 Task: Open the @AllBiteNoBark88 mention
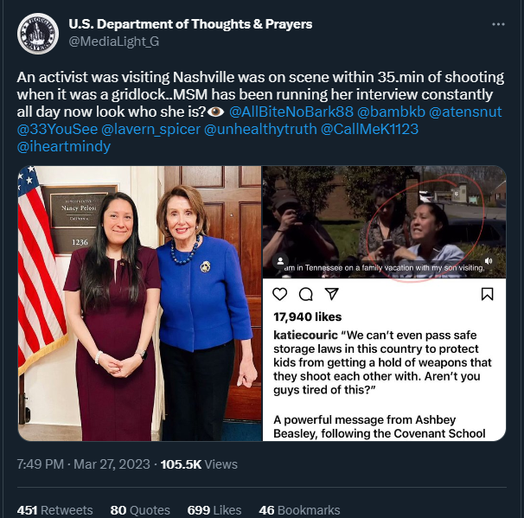pyautogui.click(x=291, y=112)
